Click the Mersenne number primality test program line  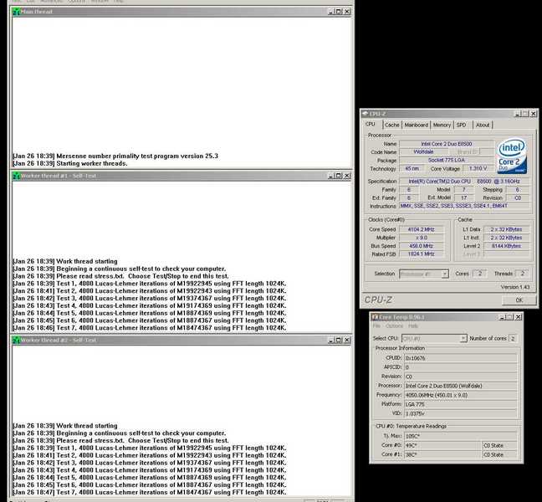pyautogui.click(x=115, y=156)
